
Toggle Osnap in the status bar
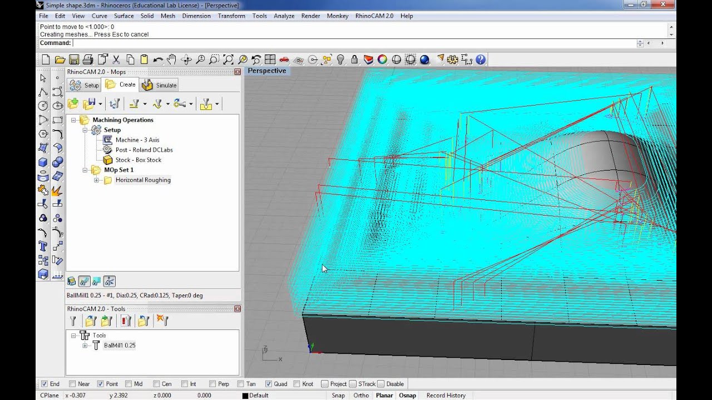407,396
